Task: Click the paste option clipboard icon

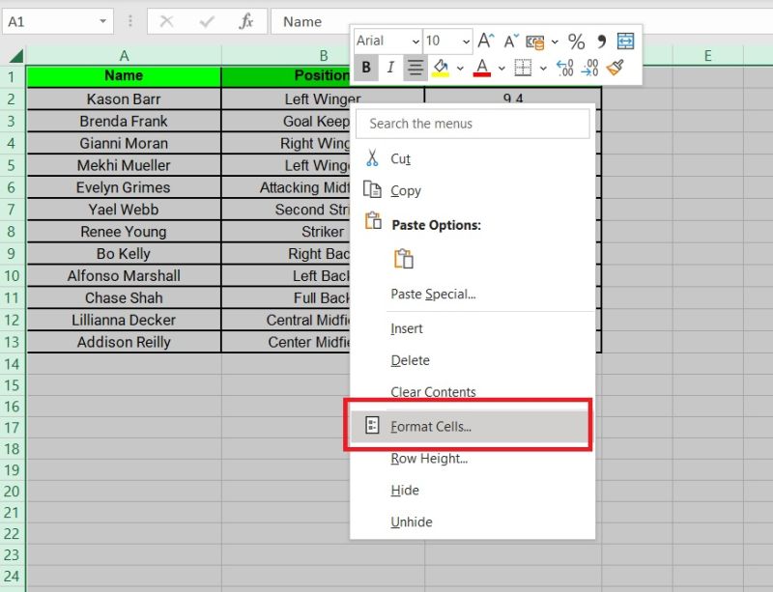Action: (404, 259)
